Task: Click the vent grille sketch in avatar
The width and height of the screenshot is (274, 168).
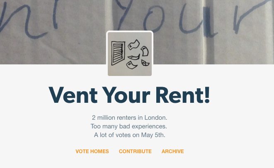Action: pos(119,53)
